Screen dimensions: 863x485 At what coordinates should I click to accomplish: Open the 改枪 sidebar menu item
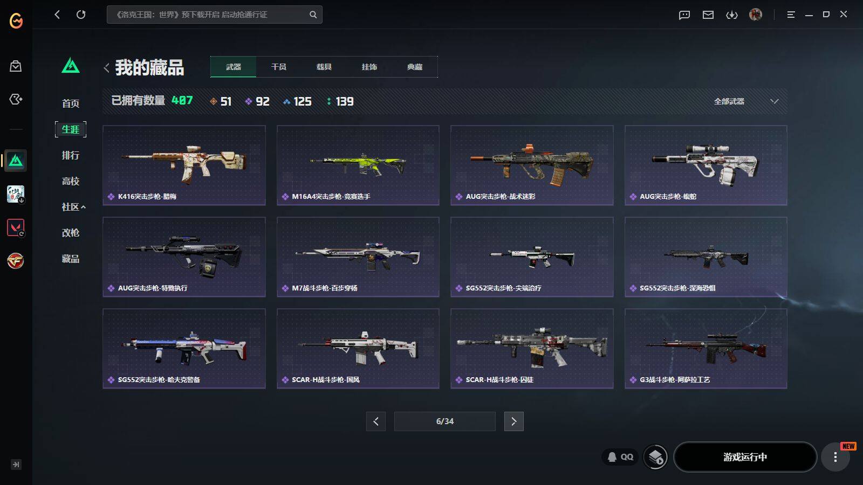tap(71, 233)
